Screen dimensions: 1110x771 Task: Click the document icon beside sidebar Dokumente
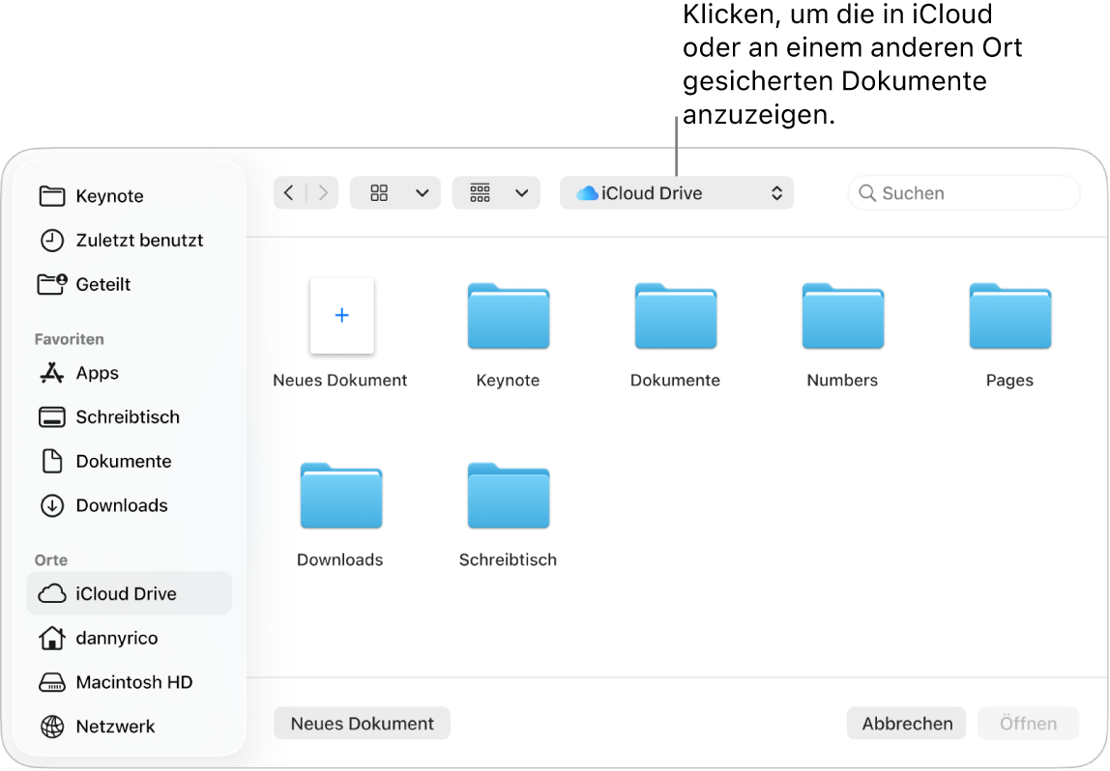pyautogui.click(x=51, y=461)
